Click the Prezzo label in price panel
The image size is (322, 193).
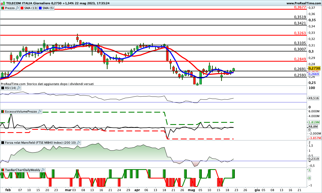pyautogui.click(x=10, y=8)
